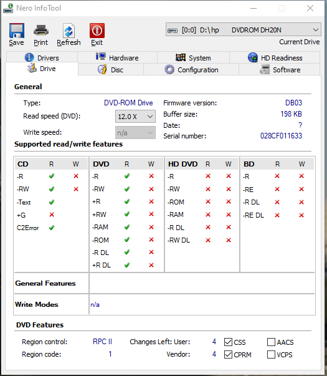
Task: Click the General Features label
Action: [45, 284]
